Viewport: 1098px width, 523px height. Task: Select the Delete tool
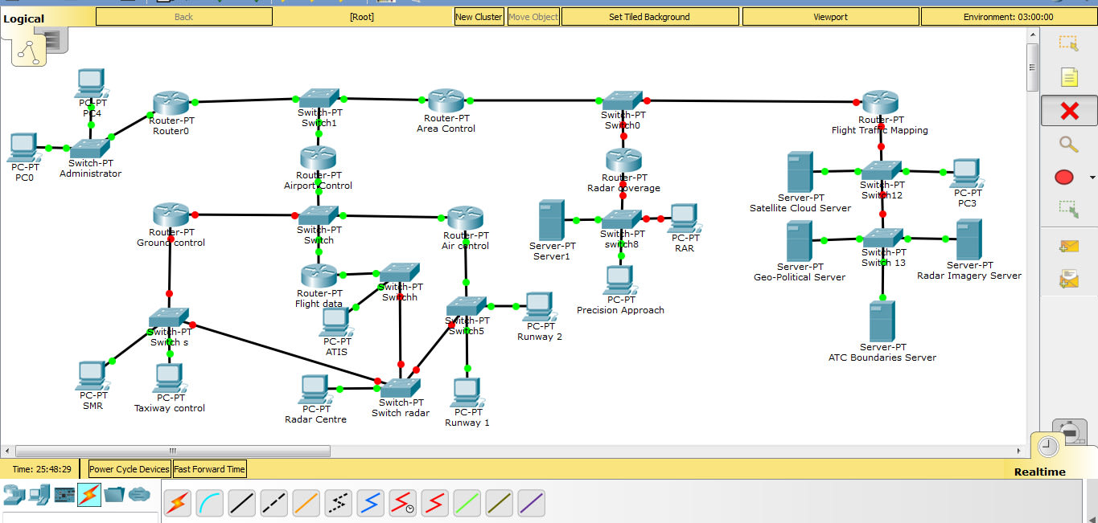click(x=1068, y=111)
